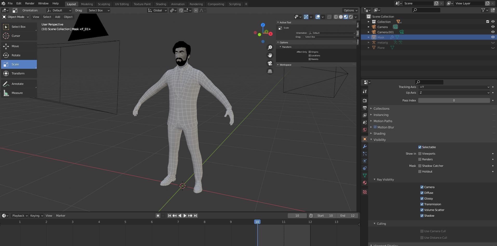The image size is (497, 246).
Task: Expand Mask object in outliner
Action: click(368, 37)
